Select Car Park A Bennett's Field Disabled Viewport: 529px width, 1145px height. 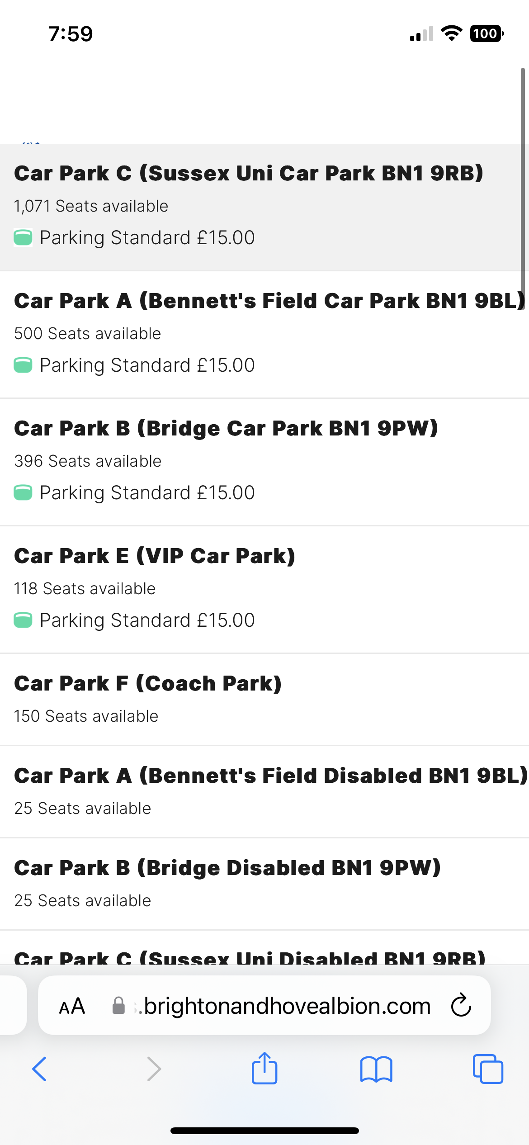tap(264, 792)
